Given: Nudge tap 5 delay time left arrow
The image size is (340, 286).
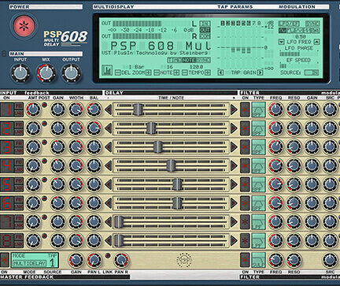Looking at the screenshot, I should pos(108,184).
